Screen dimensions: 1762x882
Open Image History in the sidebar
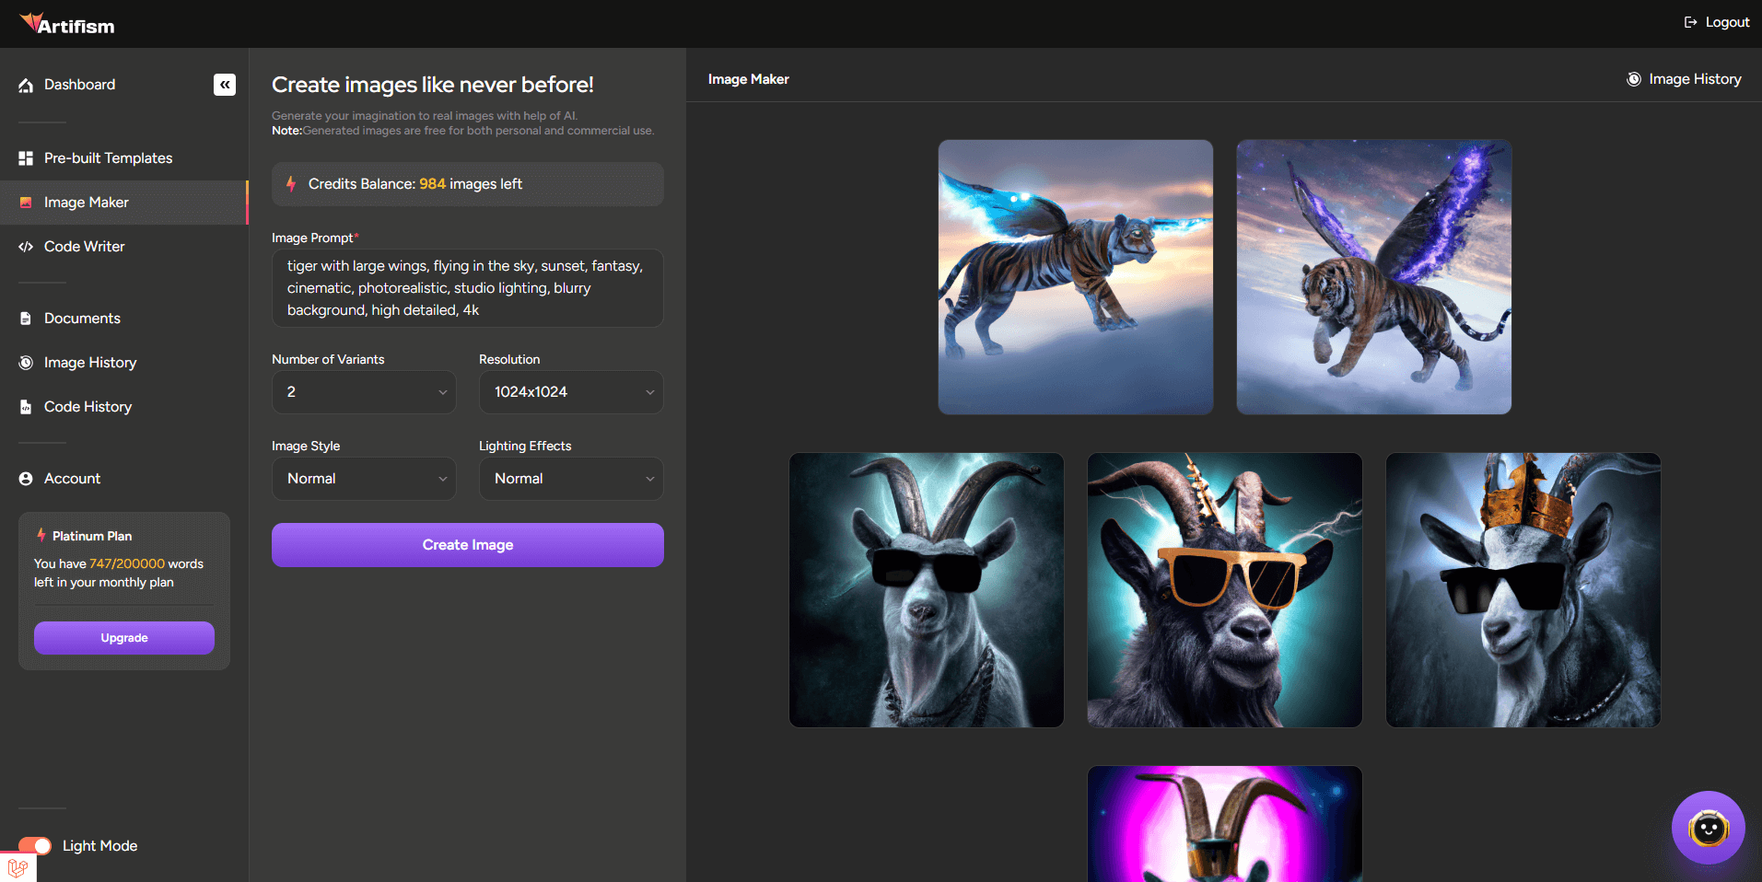pyautogui.click(x=123, y=363)
